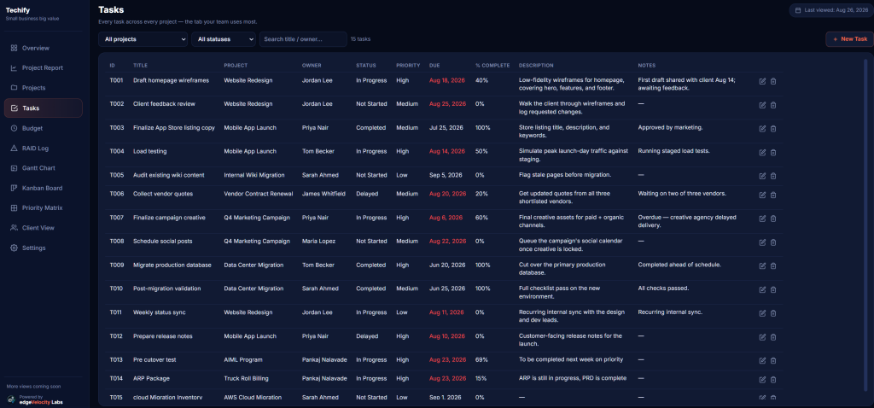Click the STATUS column header

click(367, 65)
